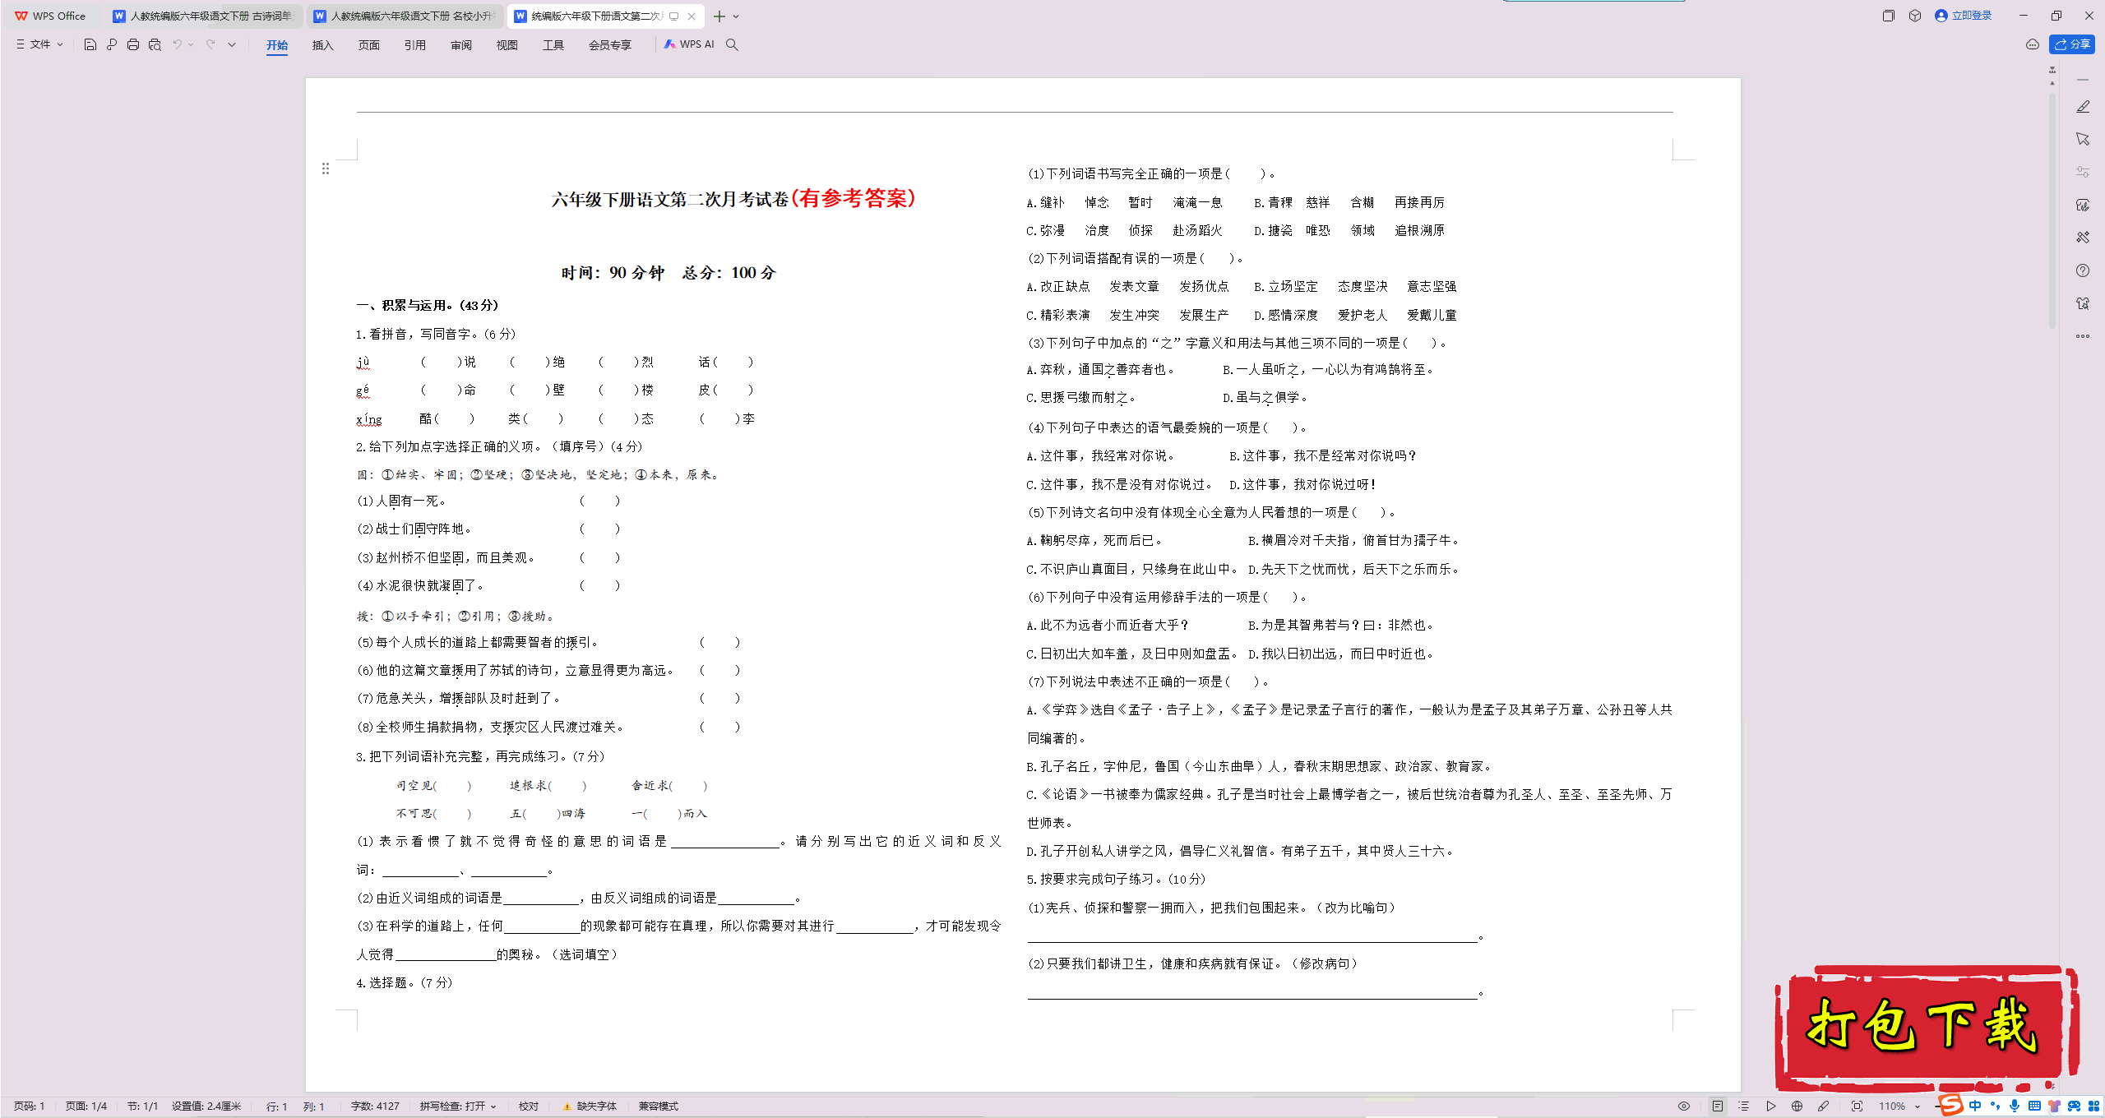Click the cloud sync status icon
Viewport: 2105px width, 1118px height.
tap(2033, 44)
